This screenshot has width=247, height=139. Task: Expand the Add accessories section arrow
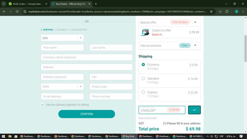click(x=195, y=46)
